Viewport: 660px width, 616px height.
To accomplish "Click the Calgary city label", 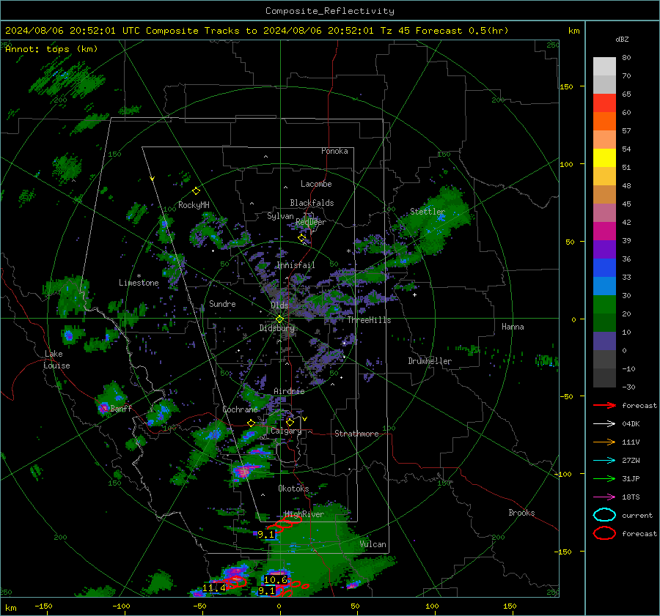I will click(x=286, y=431).
